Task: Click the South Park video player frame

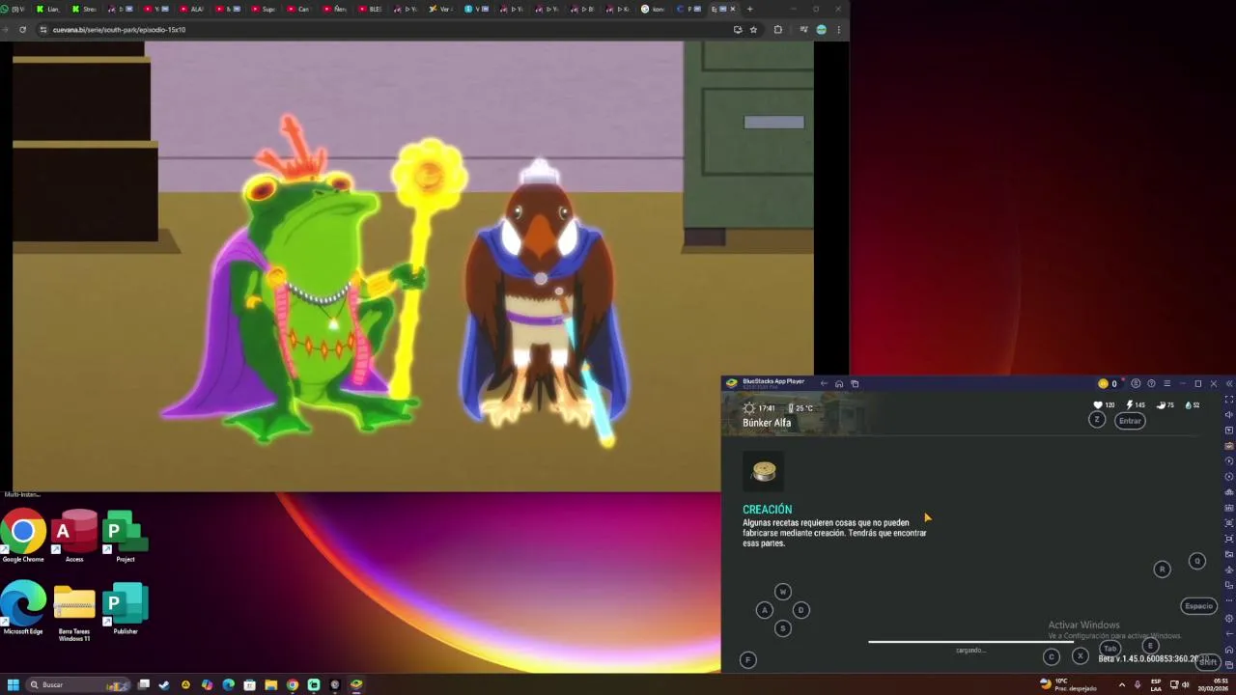Action: (x=413, y=265)
